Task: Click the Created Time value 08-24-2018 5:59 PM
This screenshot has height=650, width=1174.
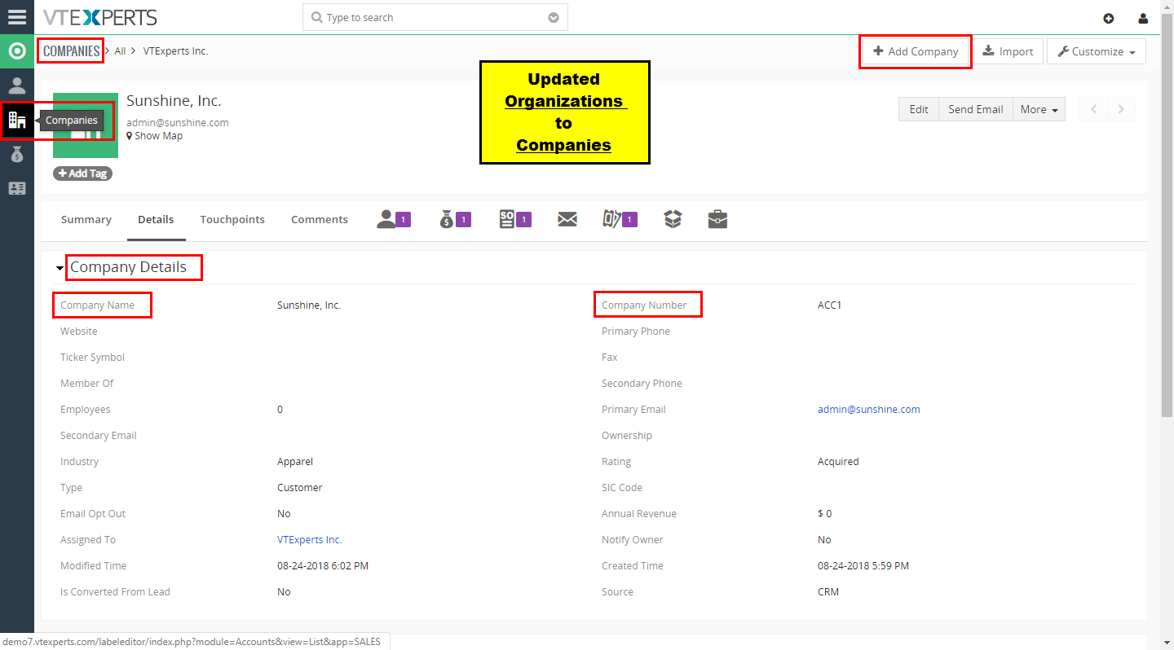Action: coord(863,566)
